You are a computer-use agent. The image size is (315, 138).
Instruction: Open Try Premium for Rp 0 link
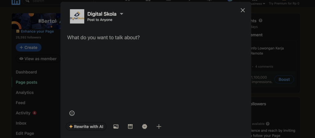pyautogui.click(x=284, y=3)
